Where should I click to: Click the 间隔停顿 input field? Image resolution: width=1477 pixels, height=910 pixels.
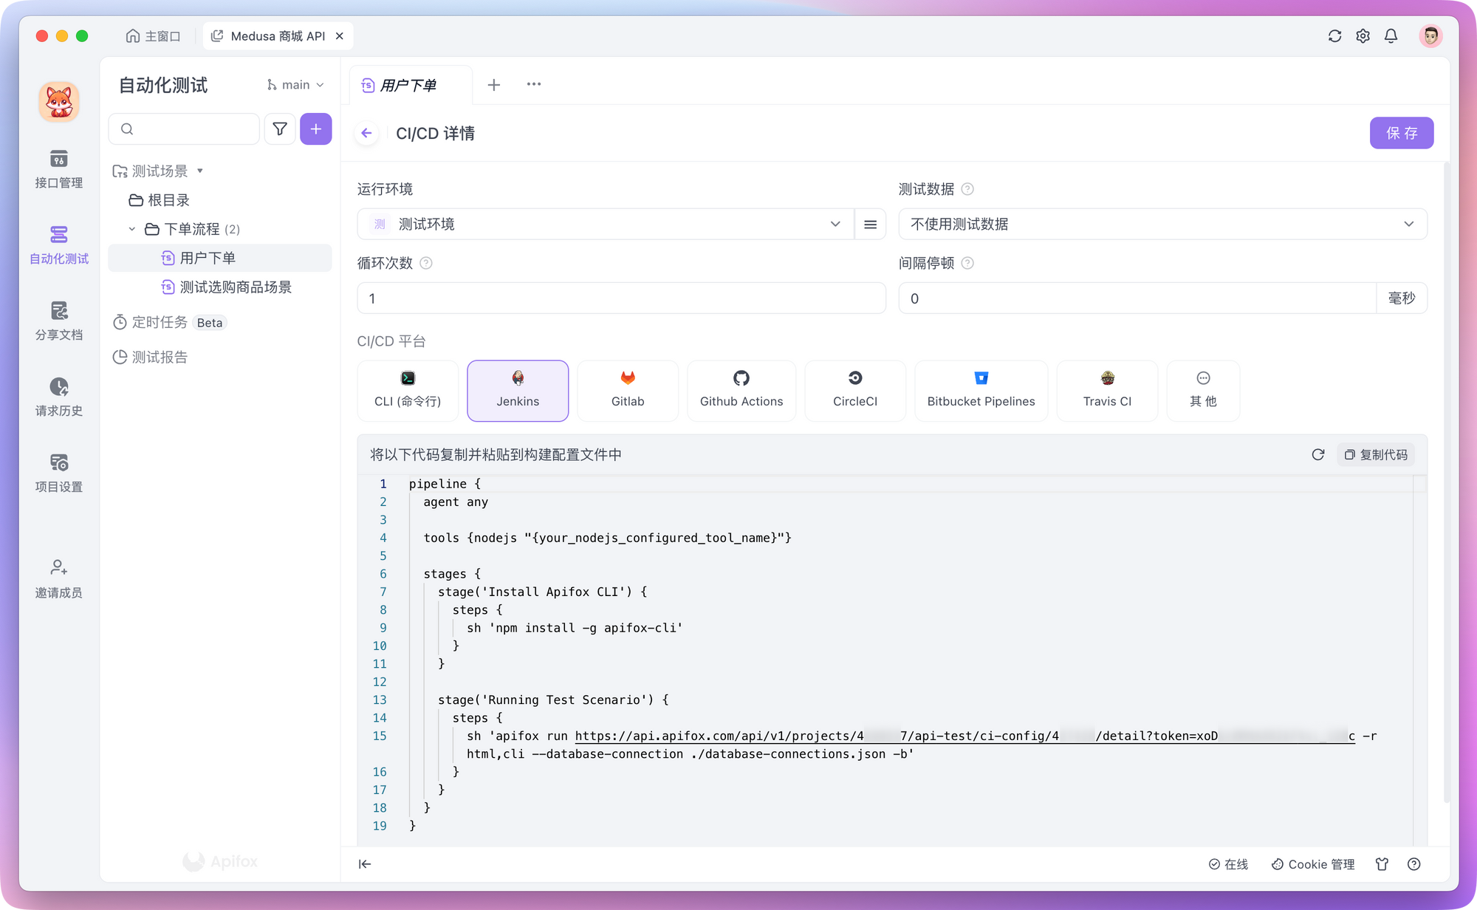tap(1137, 298)
